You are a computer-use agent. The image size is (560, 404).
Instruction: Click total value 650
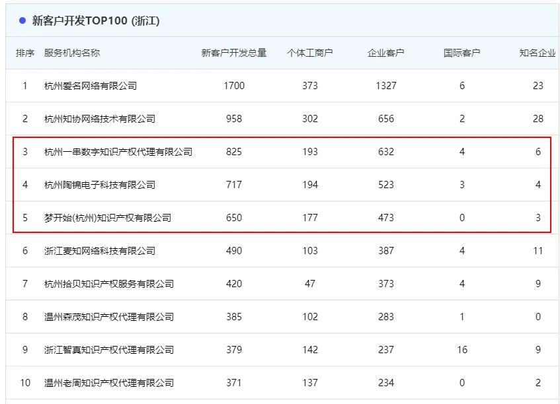click(234, 217)
